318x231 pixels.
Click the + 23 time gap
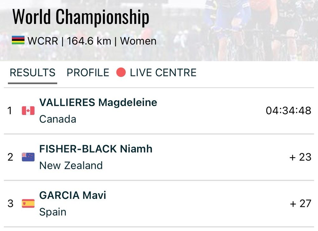pos(301,157)
